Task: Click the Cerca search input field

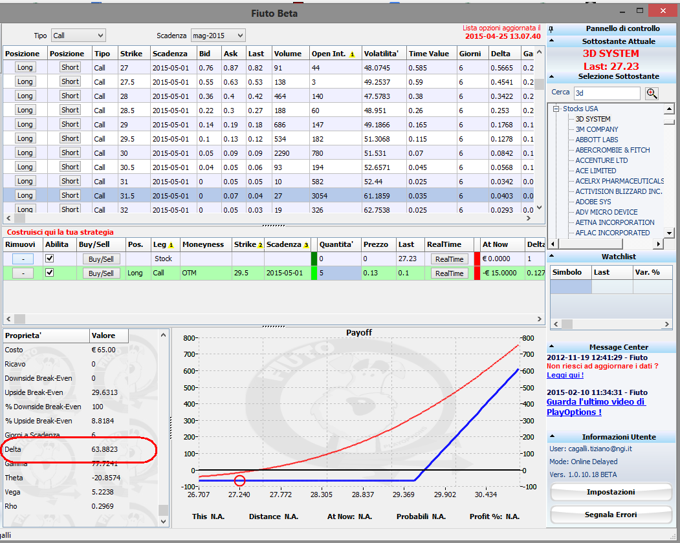Action: [607, 93]
